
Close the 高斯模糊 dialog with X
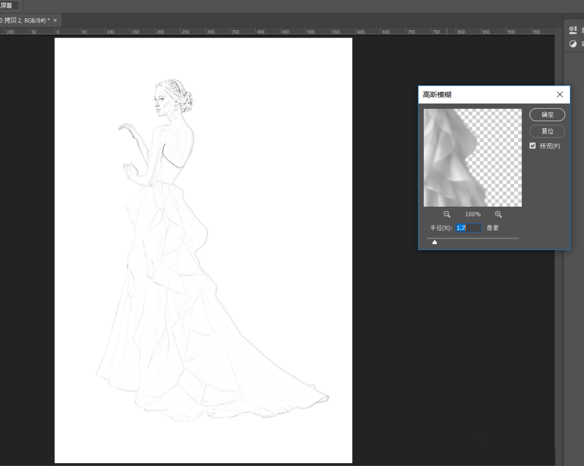coord(559,95)
